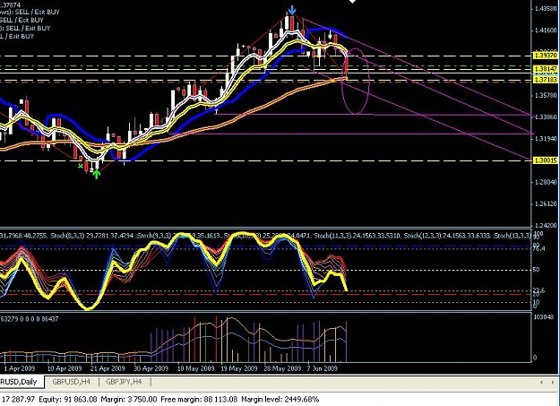
Task: Click the 1.39370 price level label
Action: 546,56
